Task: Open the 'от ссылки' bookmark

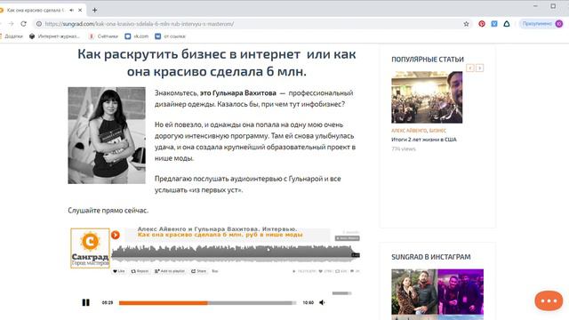Action: tap(170, 36)
